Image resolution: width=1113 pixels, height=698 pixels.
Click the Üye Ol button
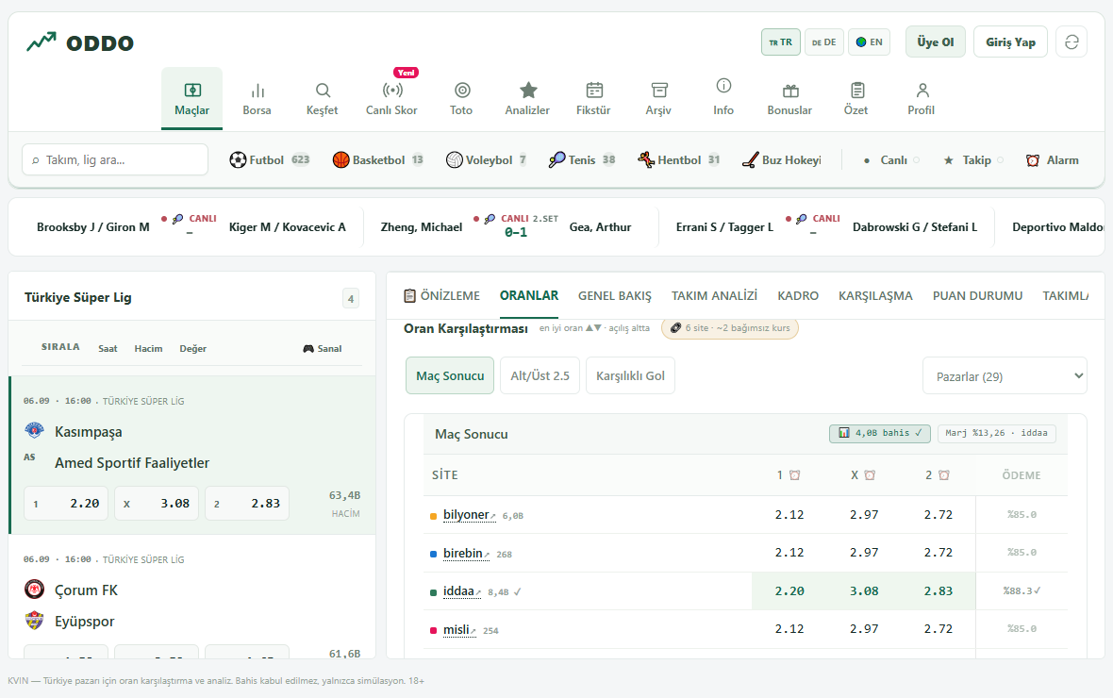[x=936, y=42]
